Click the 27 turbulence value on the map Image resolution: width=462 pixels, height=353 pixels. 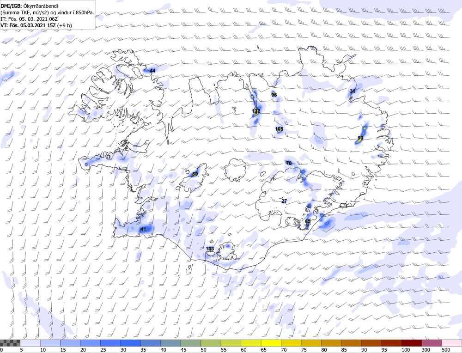click(x=284, y=201)
